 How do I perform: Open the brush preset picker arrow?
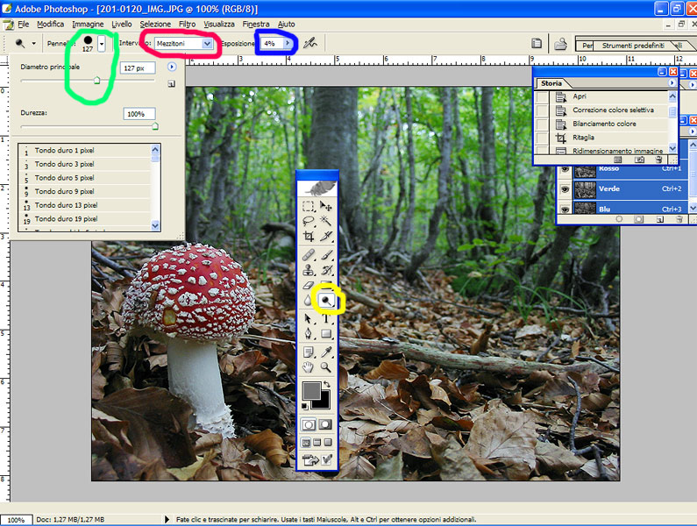tap(103, 43)
